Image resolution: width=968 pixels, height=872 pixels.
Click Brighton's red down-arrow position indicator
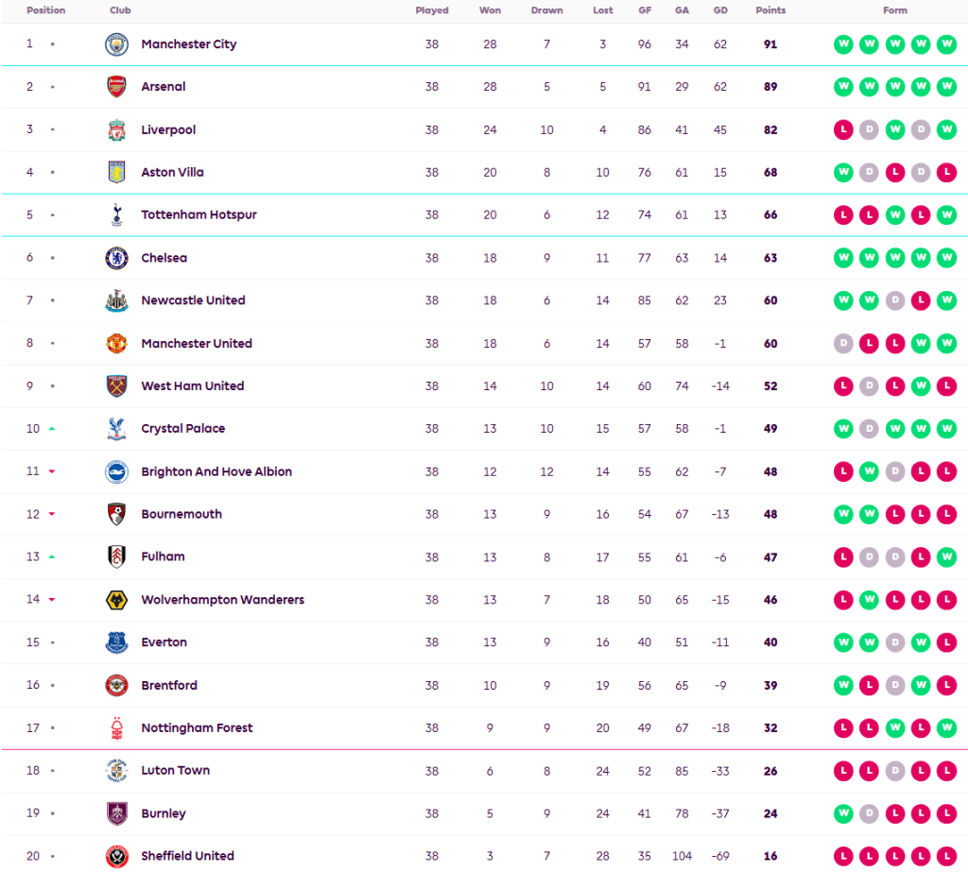click(x=52, y=471)
